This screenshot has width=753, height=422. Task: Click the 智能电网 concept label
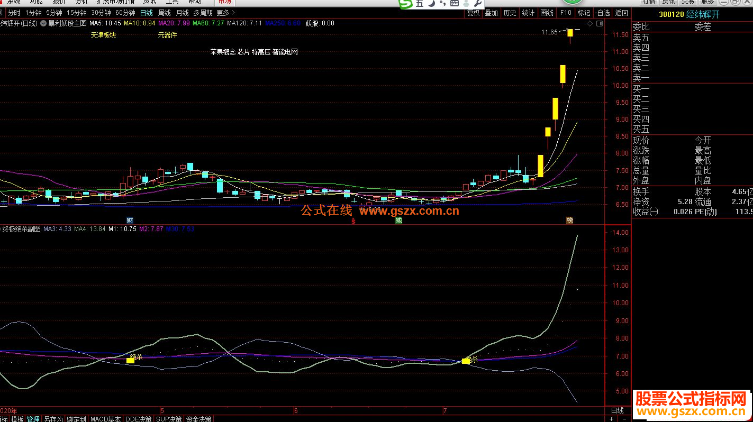pyautogui.click(x=285, y=52)
